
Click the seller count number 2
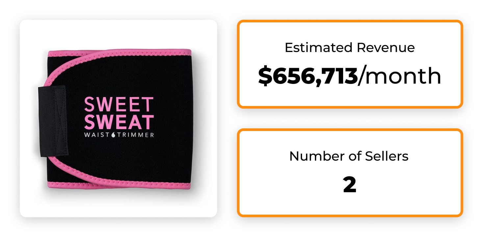[349, 185]
